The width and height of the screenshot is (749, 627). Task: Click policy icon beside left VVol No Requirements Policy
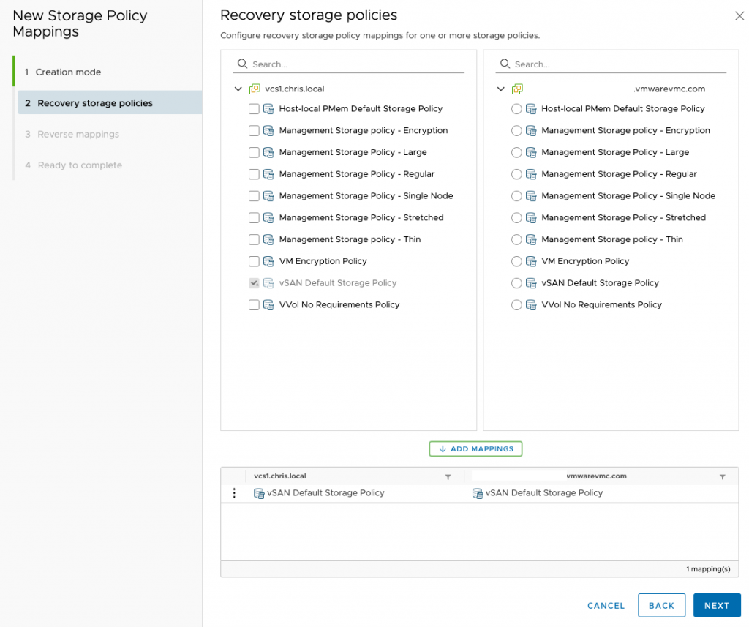tap(268, 305)
